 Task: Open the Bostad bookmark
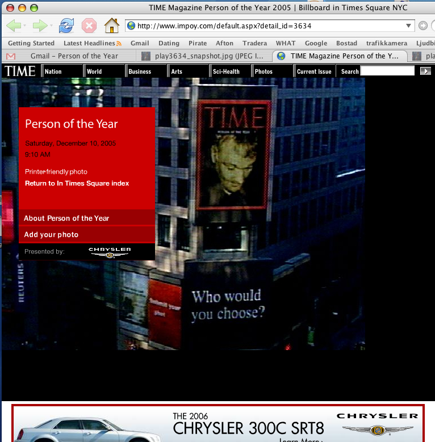tap(346, 43)
